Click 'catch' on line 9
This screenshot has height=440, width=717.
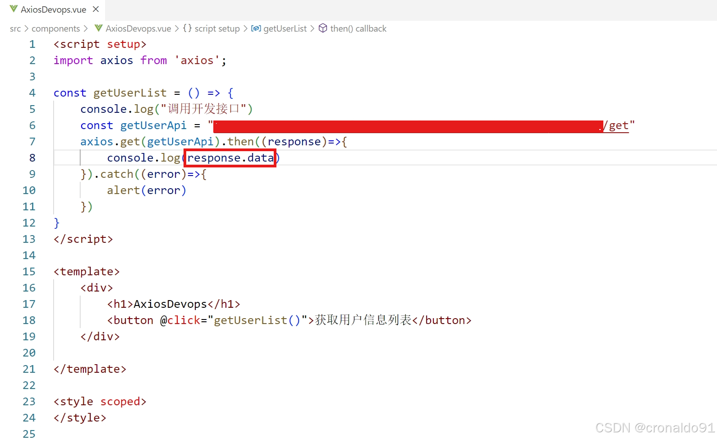pyautogui.click(x=117, y=174)
